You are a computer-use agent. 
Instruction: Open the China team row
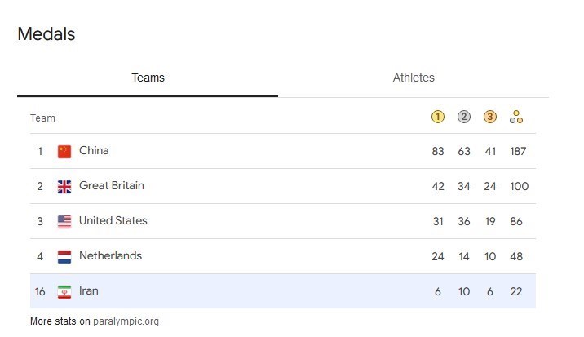tap(94, 151)
